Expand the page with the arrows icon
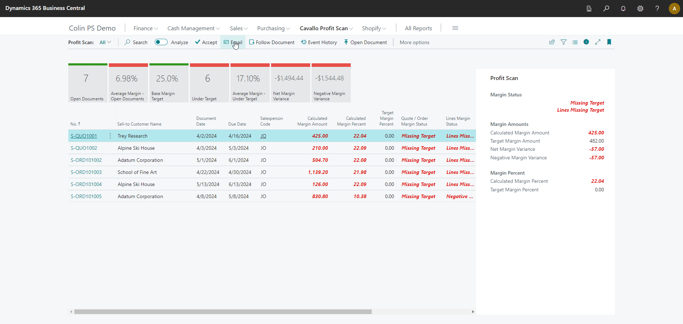The width and height of the screenshot is (683, 324). pyautogui.click(x=598, y=42)
